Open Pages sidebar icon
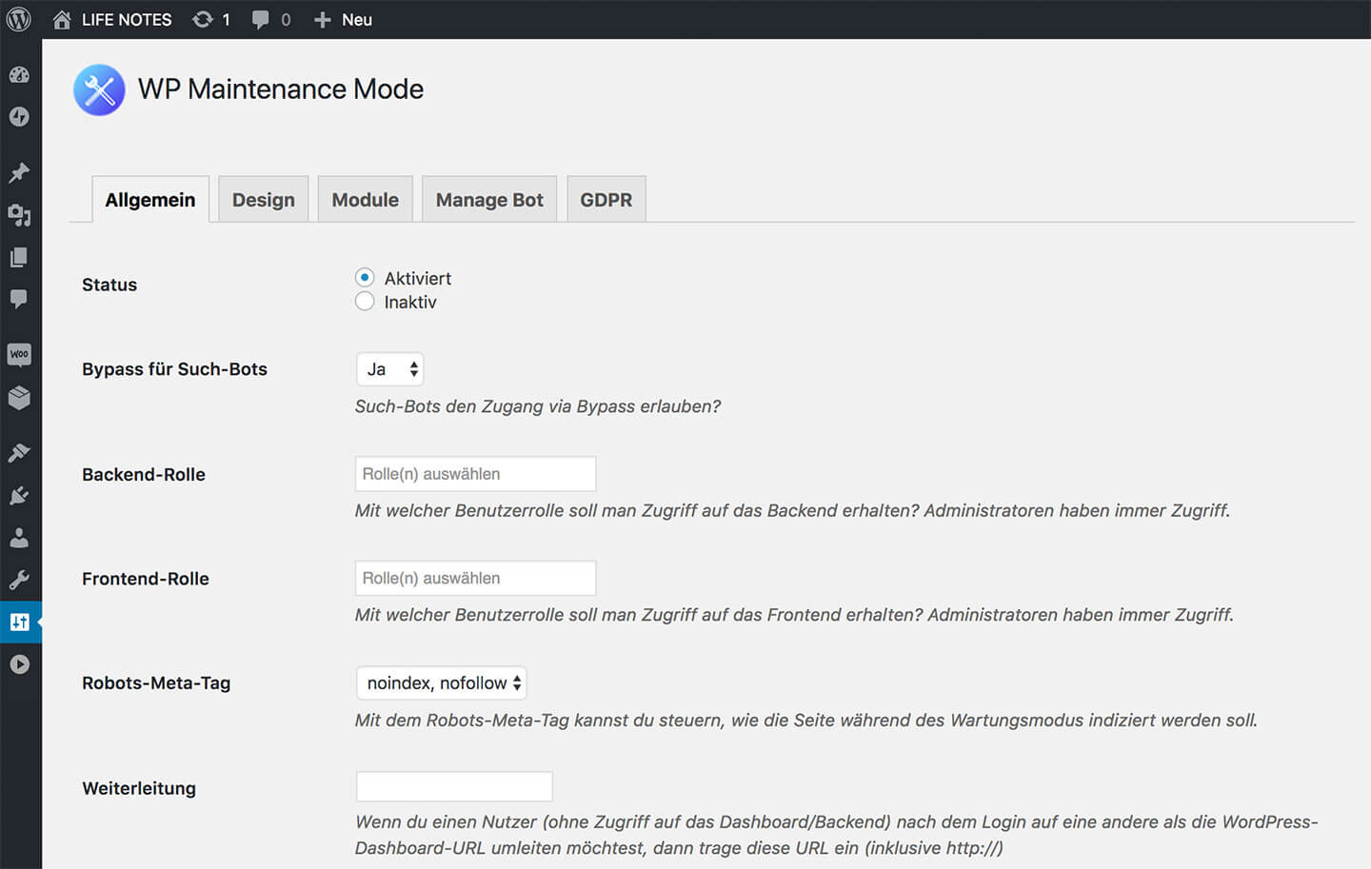Viewport: 1371px width, 869px height. 19,257
